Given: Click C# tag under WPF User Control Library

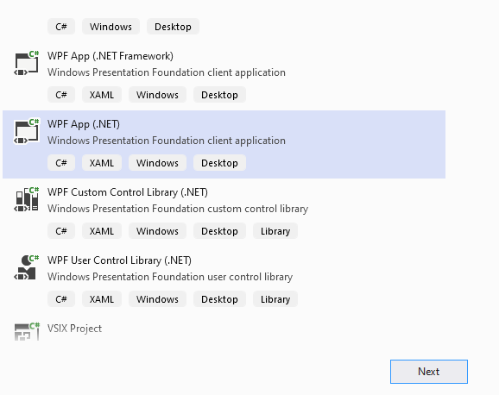Looking at the screenshot, I should click(x=61, y=299).
